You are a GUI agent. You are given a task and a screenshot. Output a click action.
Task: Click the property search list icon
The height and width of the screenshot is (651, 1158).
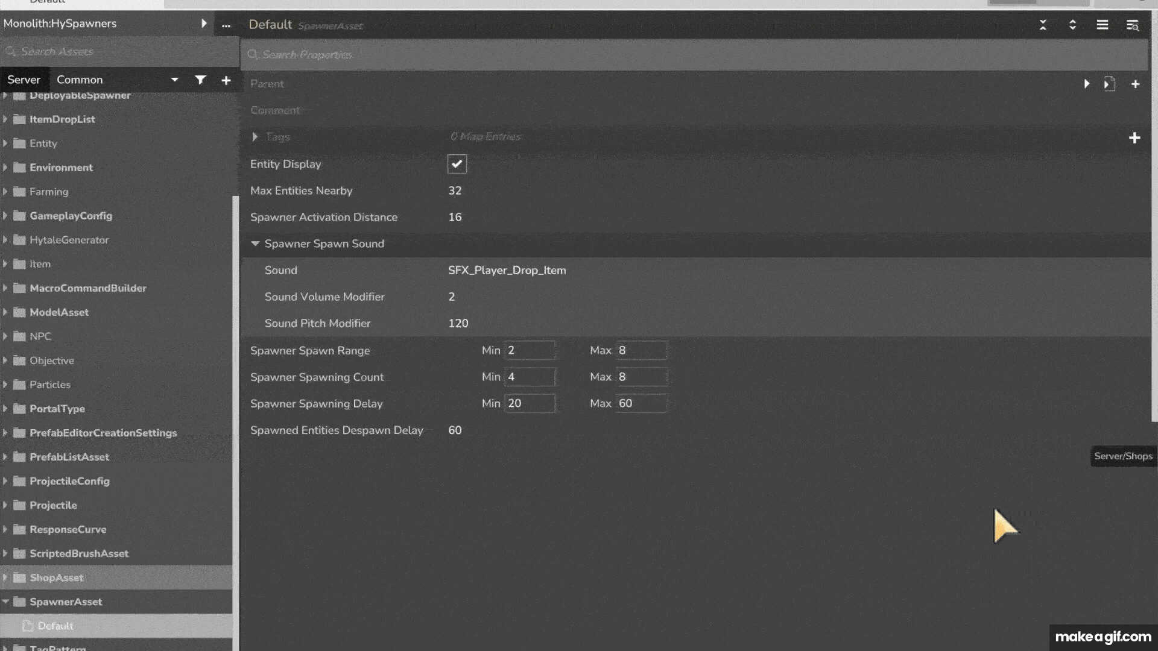[x=1132, y=25]
